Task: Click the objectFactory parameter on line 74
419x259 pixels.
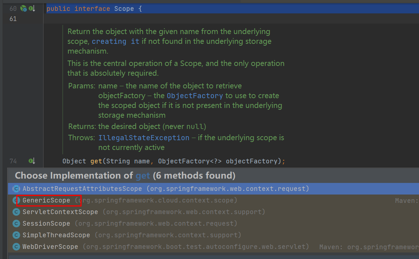Action: pyautogui.click(x=252, y=161)
